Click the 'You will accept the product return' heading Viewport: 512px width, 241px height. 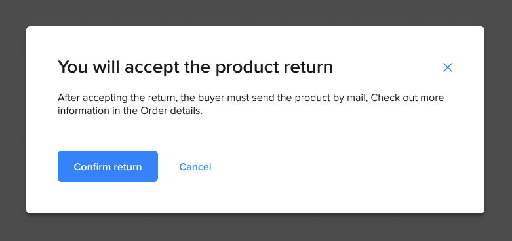tap(195, 67)
